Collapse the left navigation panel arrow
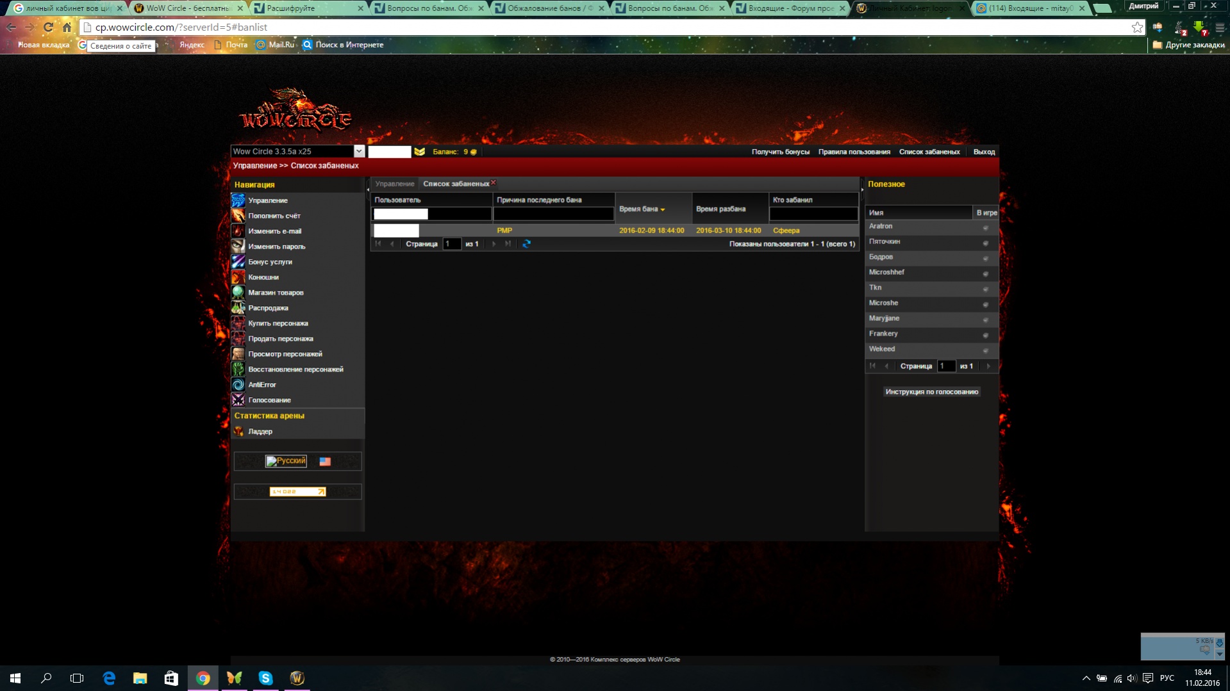Screen dimensions: 1230x691 [x=368, y=189]
